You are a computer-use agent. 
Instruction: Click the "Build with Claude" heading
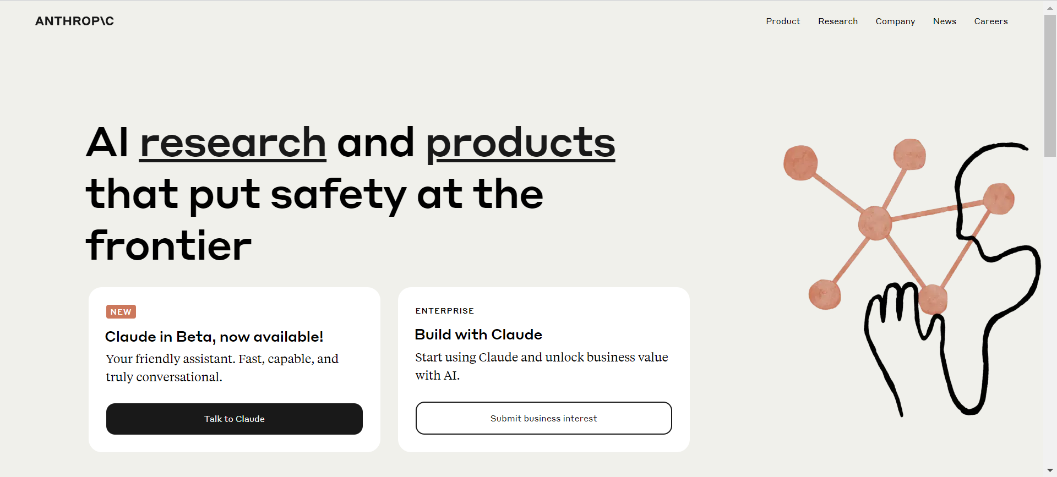pyautogui.click(x=478, y=335)
